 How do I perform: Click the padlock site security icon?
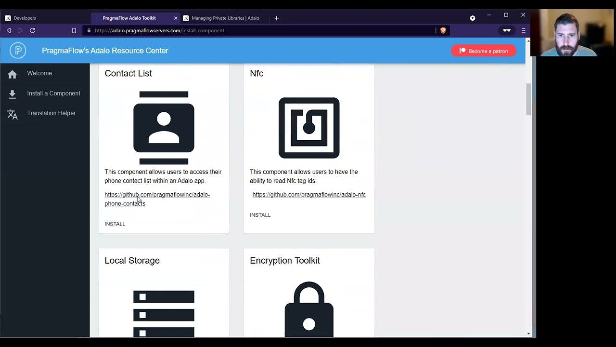click(89, 30)
